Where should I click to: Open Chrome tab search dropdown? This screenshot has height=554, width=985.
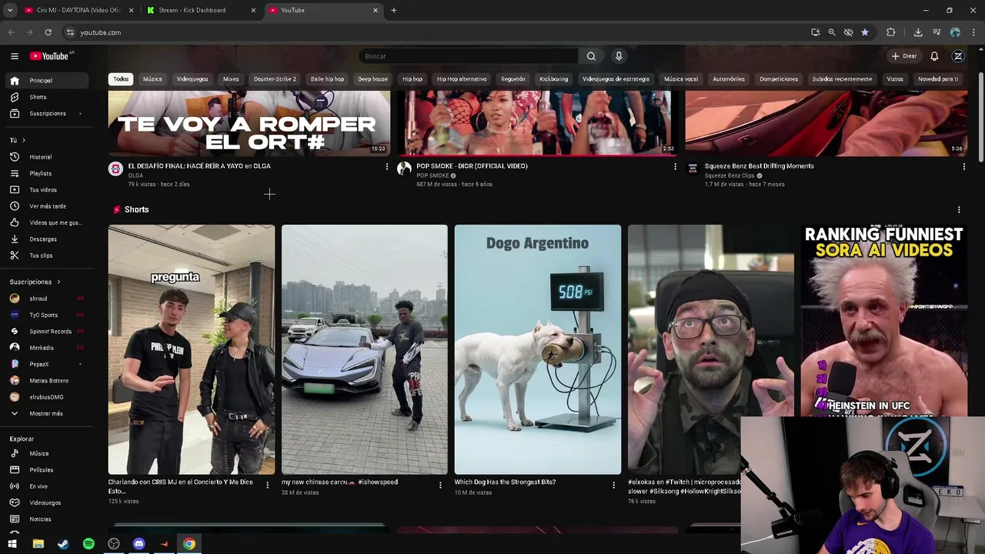point(10,10)
